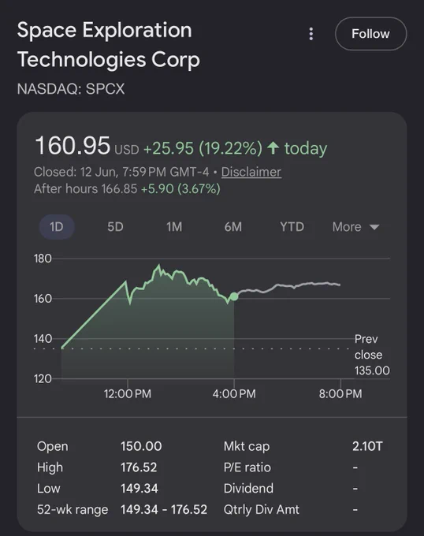This screenshot has height=536, width=424.
Task: Select the 1D time range tab
Action: [57, 227]
